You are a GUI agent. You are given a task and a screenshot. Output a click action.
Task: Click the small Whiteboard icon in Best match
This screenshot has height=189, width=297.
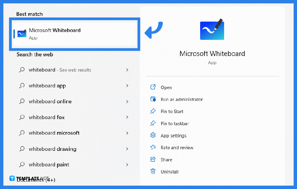point(22,33)
